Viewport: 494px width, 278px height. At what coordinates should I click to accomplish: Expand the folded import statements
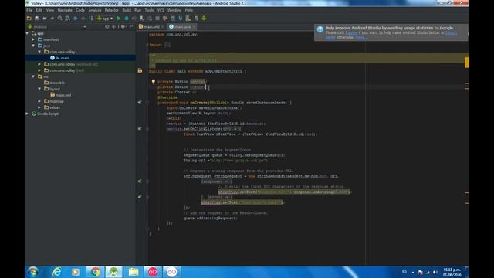167,45
